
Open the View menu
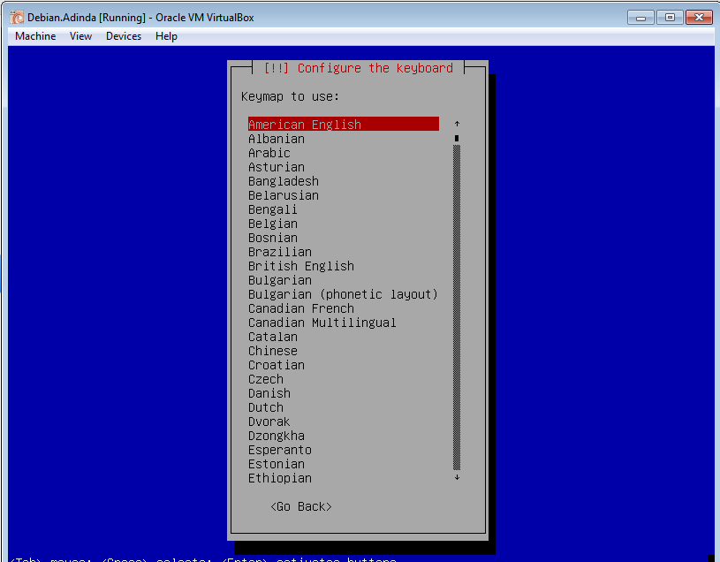pyautogui.click(x=80, y=36)
